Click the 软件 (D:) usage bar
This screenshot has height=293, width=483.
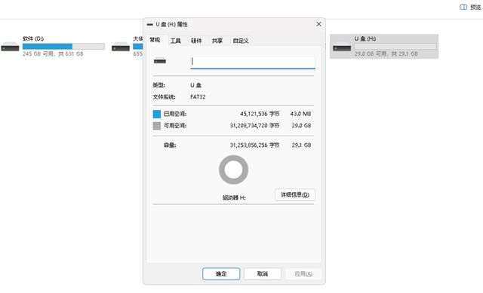point(63,47)
